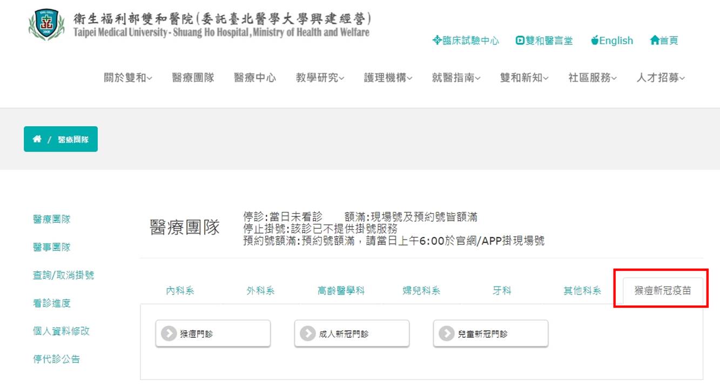Open 查詢/取消掛號 in sidebar
The width and height of the screenshot is (720, 390).
tap(63, 275)
